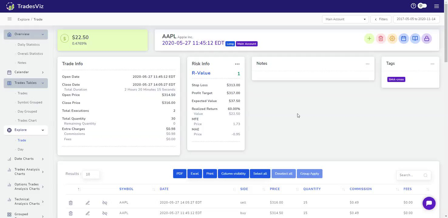
Task: Open Daily Statistics page
Action: click(x=29, y=45)
